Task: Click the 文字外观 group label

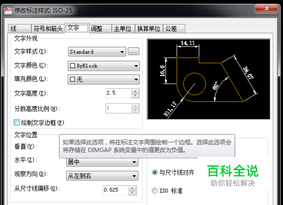Action: tap(26, 38)
